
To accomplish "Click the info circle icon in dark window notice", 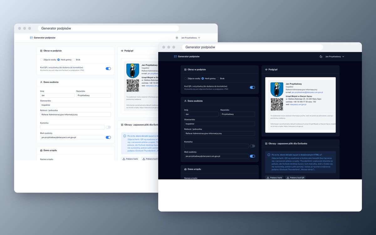I will pyautogui.click(x=269, y=155).
